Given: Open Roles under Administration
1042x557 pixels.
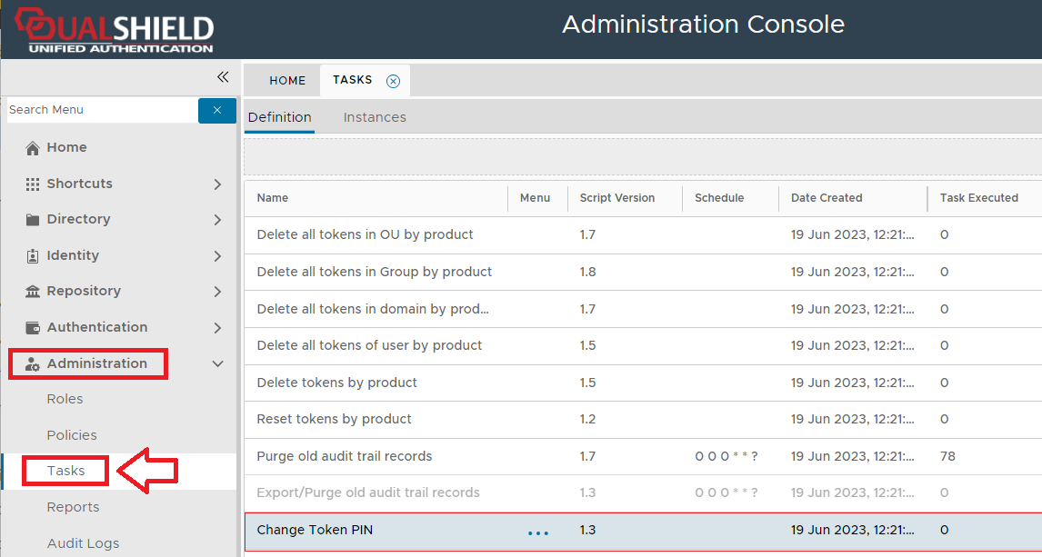Looking at the screenshot, I should (65, 399).
